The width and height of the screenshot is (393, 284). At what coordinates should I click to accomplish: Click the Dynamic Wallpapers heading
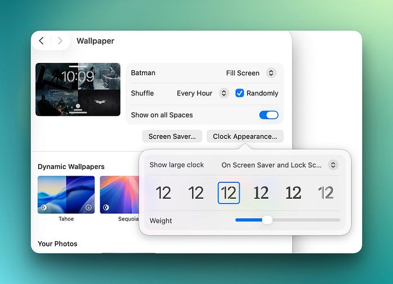[71, 167]
